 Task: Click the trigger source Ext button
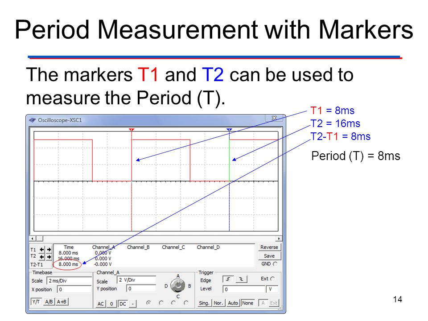pyautogui.click(x=273, y=303)
